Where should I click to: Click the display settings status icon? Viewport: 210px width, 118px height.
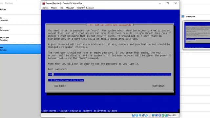pos(153,115)
